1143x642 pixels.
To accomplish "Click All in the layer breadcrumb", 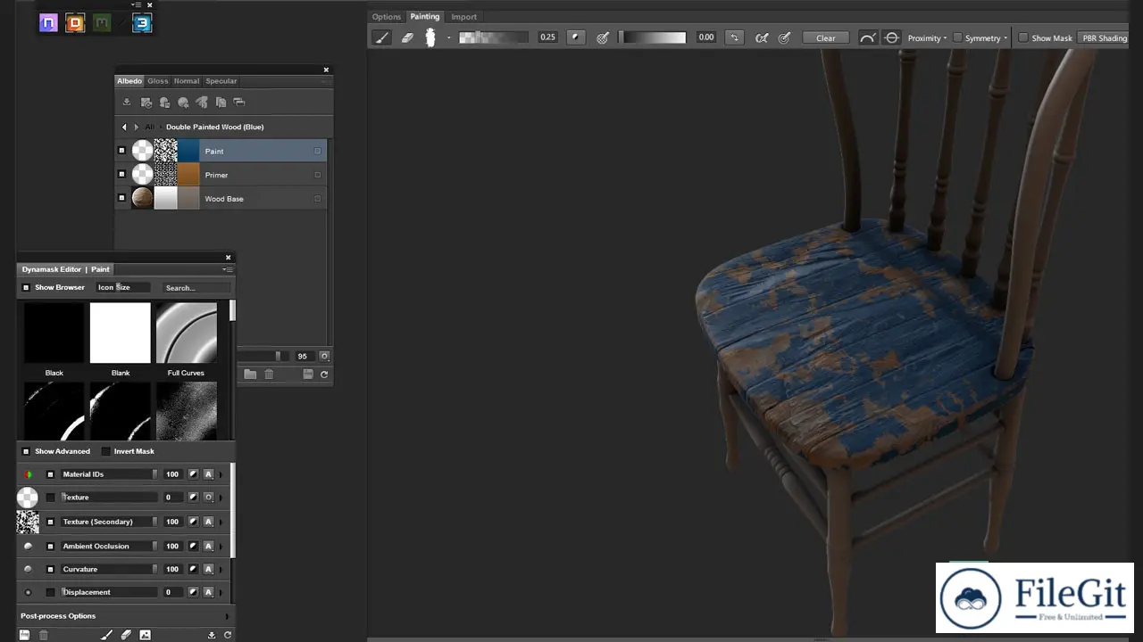I will 149,127.
